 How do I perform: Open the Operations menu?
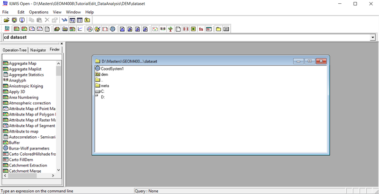coord(38,11)
